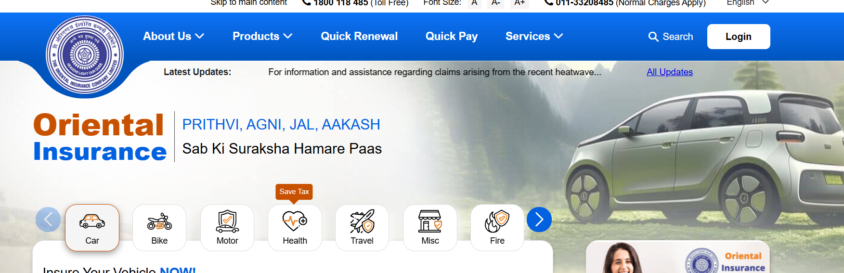Screen dimensions: 844x273
Task: Click the Login button
Action: tap(739, 37)
